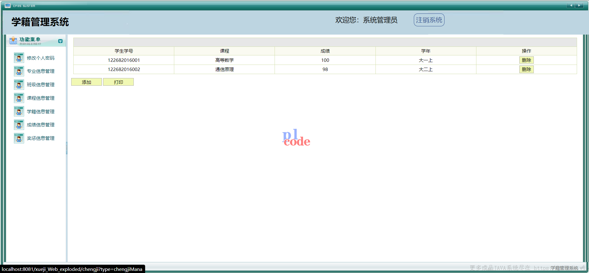Click the 打印 button
The image size is (589, 273).
[x=118, y=82]
